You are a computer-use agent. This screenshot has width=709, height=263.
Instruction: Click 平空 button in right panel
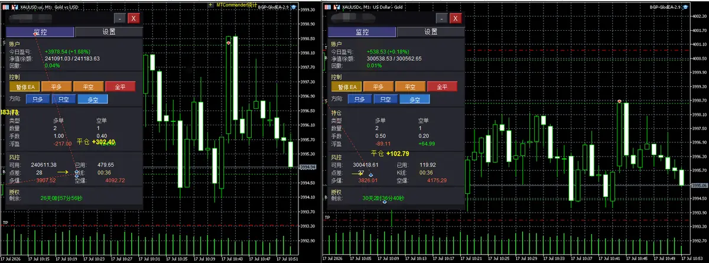point(411,87)
